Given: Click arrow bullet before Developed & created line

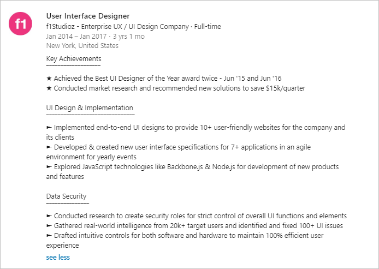Looking at the screenshot, I should [x=49, y=147].
